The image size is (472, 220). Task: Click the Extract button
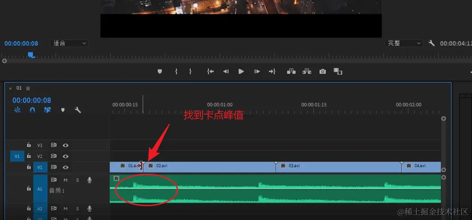point(307,71)
